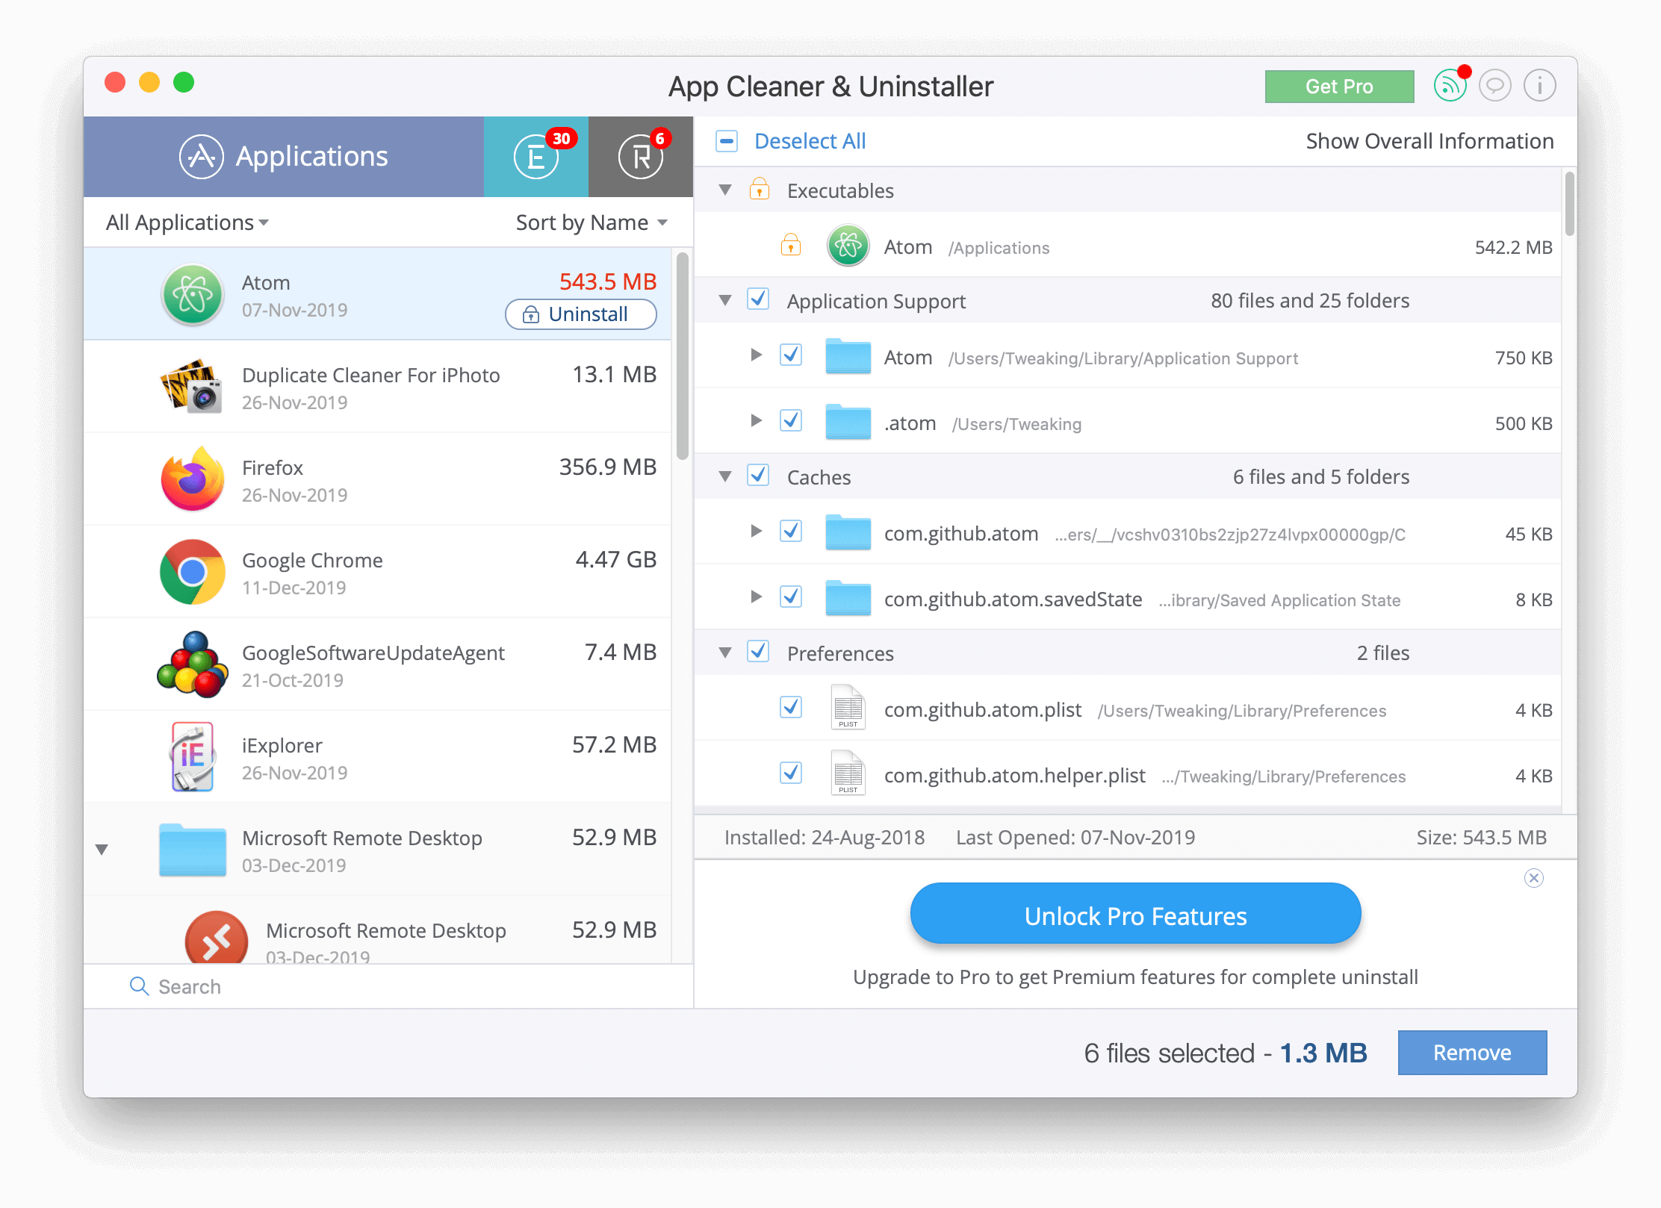Open the Remaining Files tab icon
Viewport: 1661px width, 1208px height.
[640, 157]
